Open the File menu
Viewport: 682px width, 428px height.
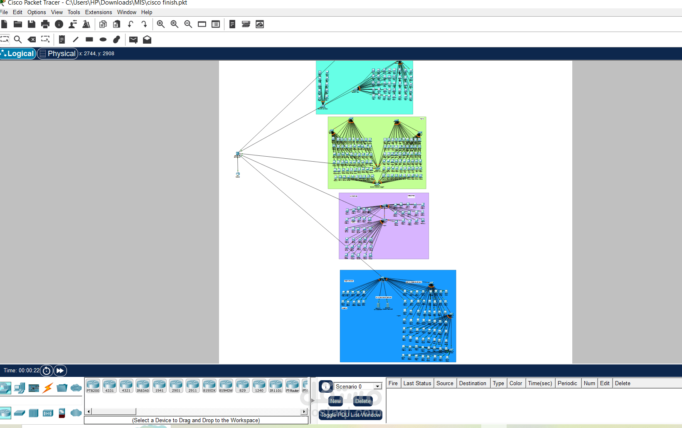click(x=4, y=12)
